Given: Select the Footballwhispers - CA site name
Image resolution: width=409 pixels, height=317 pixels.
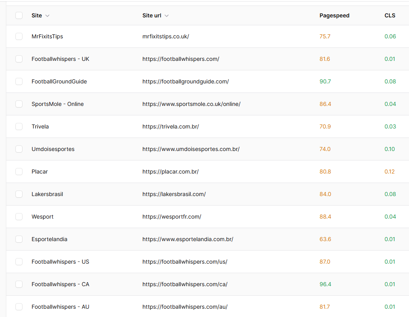Looking at the screenshot, I should tap(60, 284).
